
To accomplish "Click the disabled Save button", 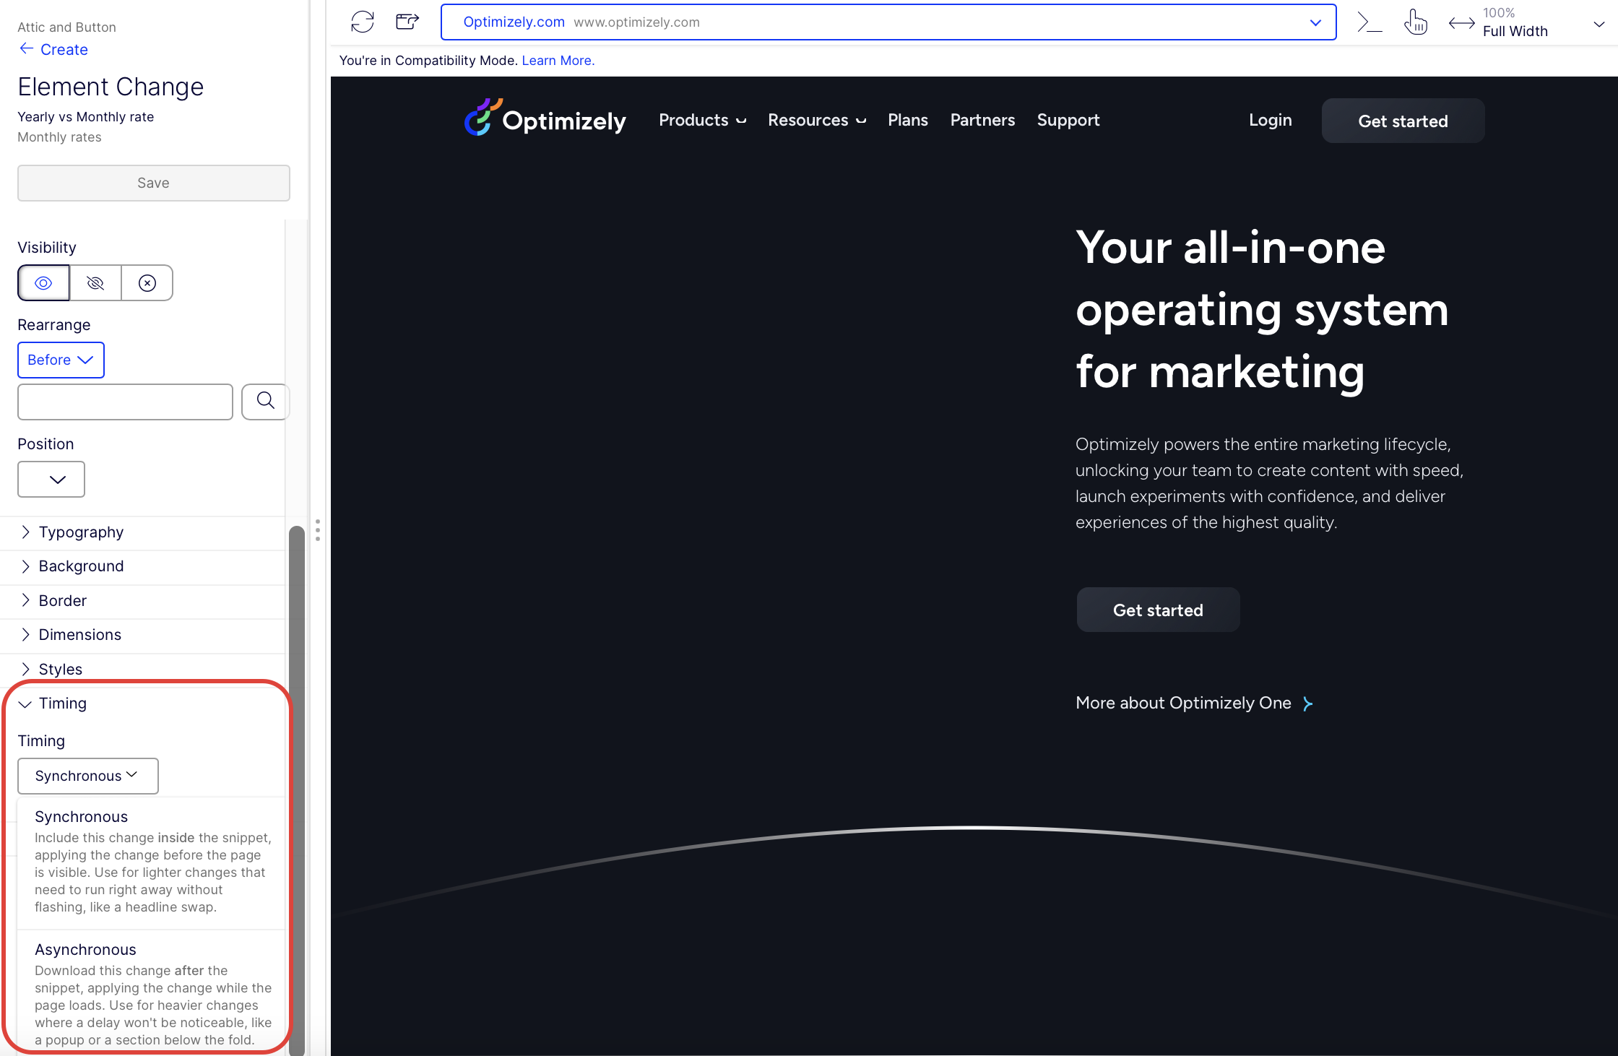I will tap(153, 183).
